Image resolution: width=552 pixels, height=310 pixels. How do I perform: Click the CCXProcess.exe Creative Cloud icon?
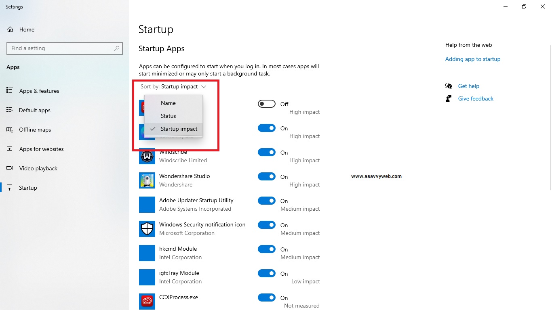[x=147, y=301]
